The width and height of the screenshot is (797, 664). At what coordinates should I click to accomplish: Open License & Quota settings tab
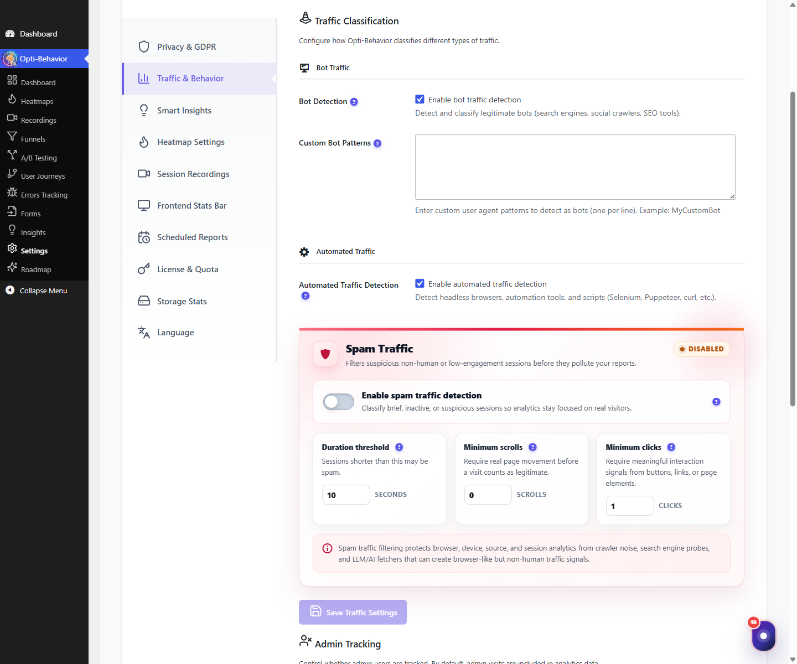pos(199,269)
